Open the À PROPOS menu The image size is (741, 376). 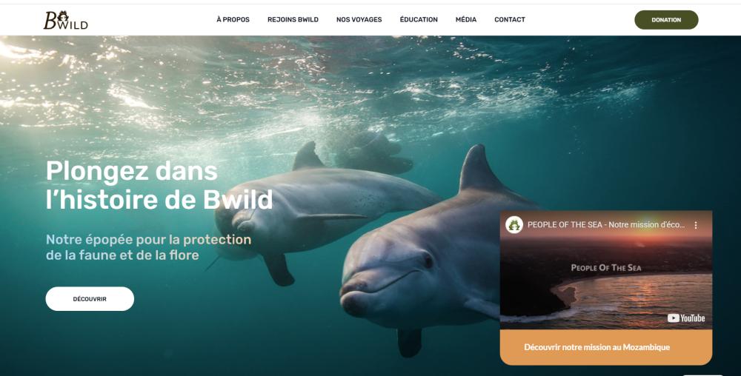click(233, 20)
